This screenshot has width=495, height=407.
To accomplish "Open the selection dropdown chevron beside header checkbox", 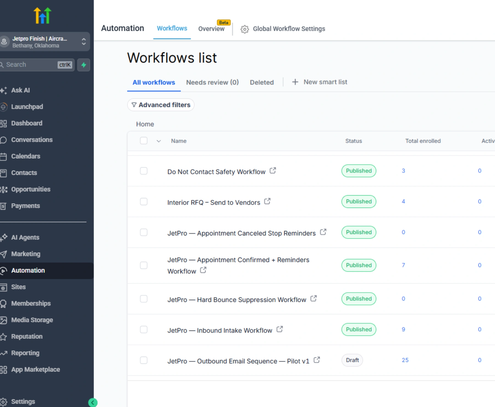I will [159, 141].
